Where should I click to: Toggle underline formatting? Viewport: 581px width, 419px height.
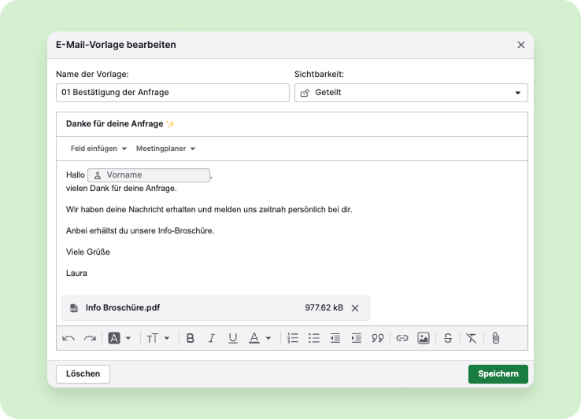point(233,338)
